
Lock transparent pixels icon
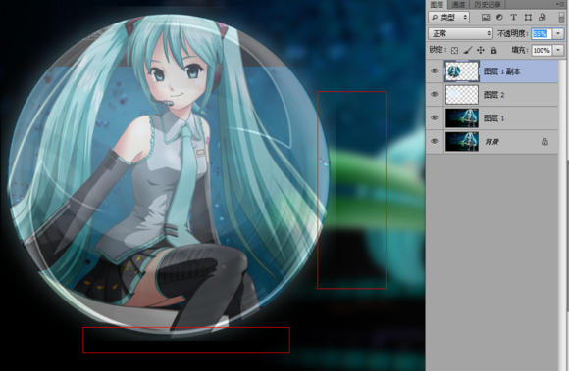pos(454,50)
